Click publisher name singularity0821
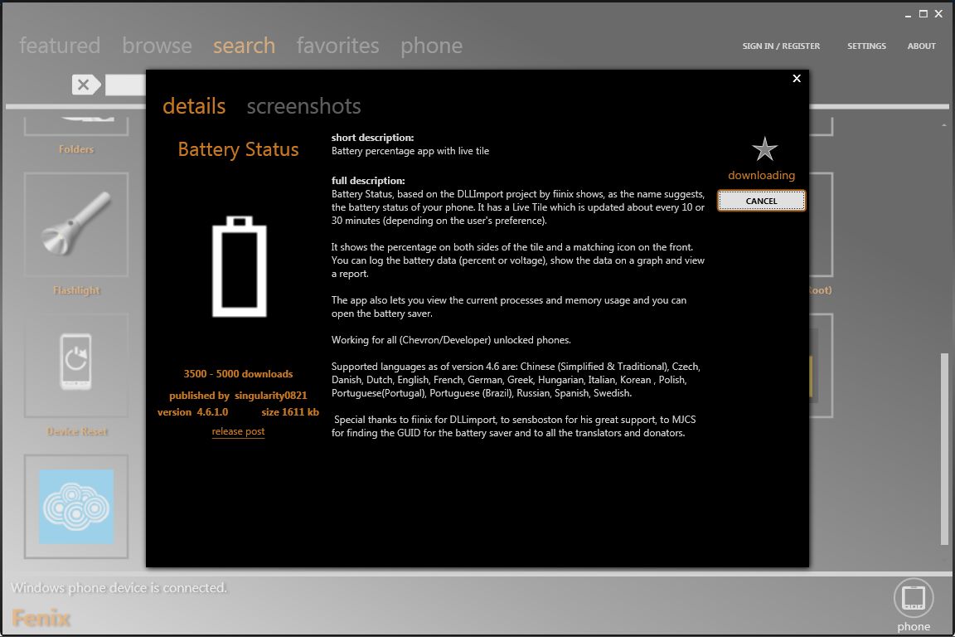The width and height of the screenshot is (955, 637). [x=270, y=396]
